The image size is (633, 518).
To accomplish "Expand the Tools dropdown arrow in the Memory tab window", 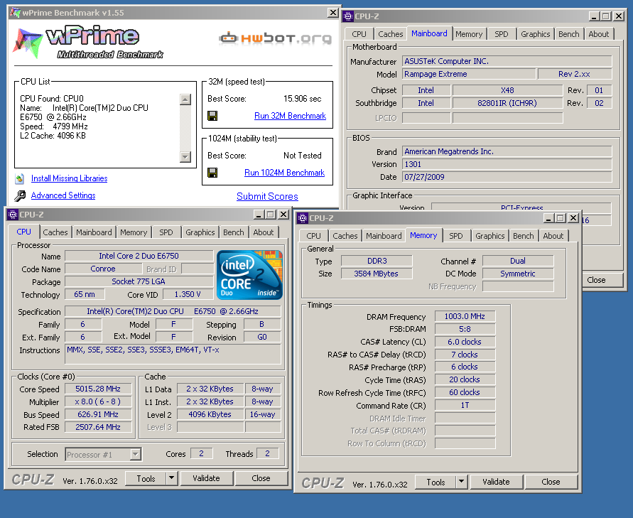I will (461, 482).
